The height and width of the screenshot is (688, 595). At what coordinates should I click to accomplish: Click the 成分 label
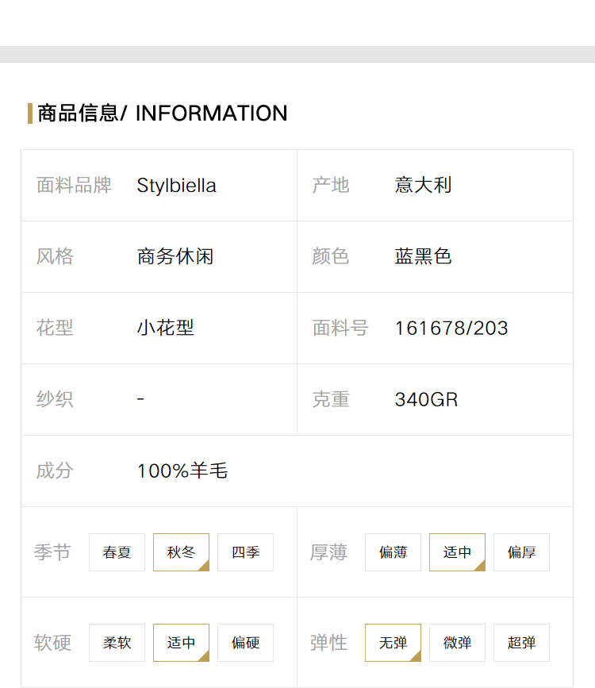pos(55,471)
